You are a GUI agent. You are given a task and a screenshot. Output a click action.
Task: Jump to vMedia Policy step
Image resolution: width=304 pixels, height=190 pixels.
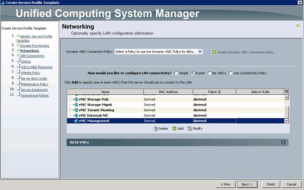click(x=30, y=73)
